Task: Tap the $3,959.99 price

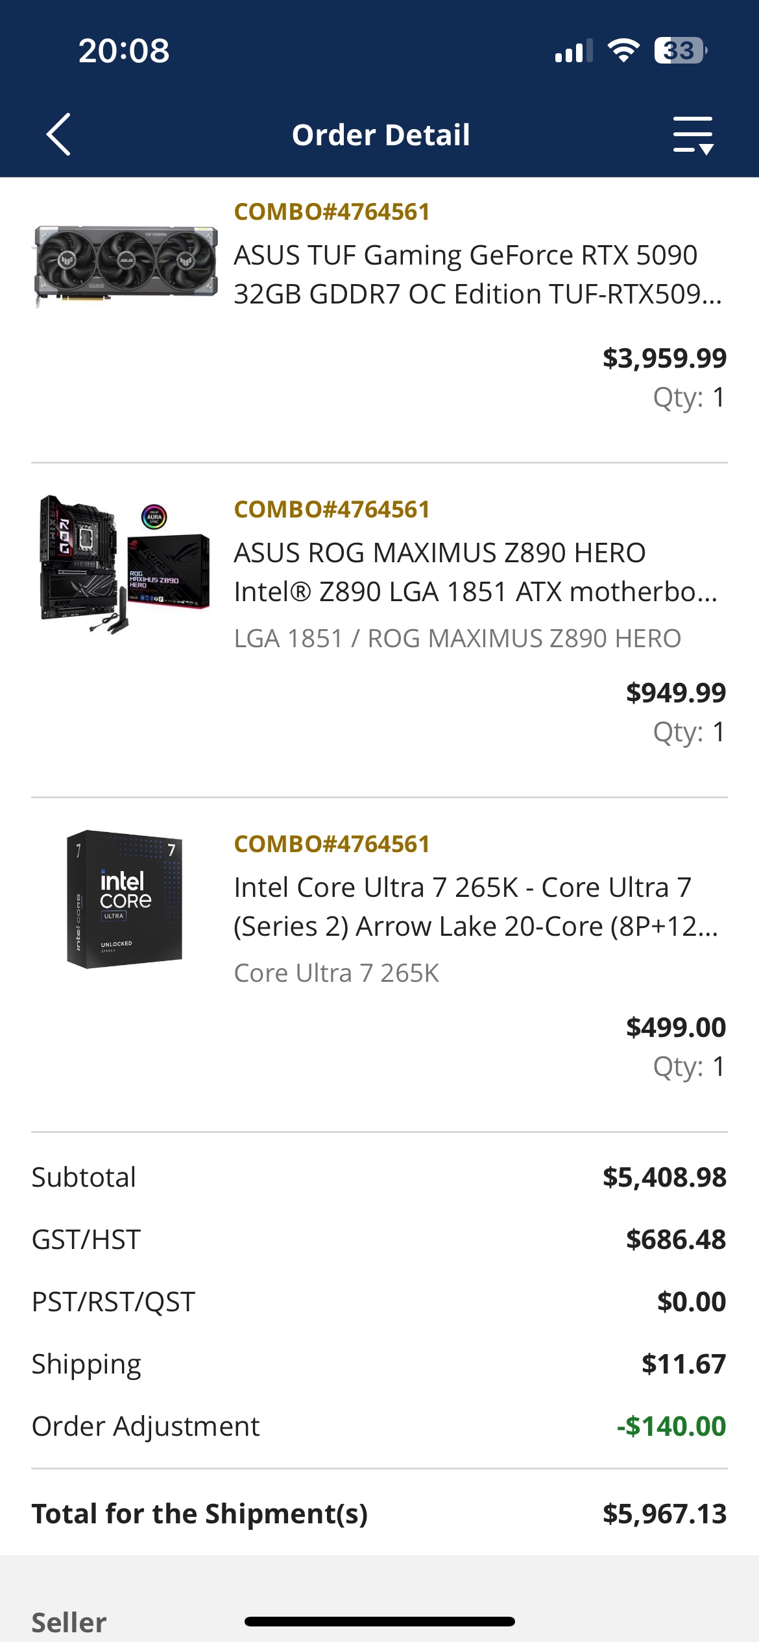Action: (x=664, y=358)
